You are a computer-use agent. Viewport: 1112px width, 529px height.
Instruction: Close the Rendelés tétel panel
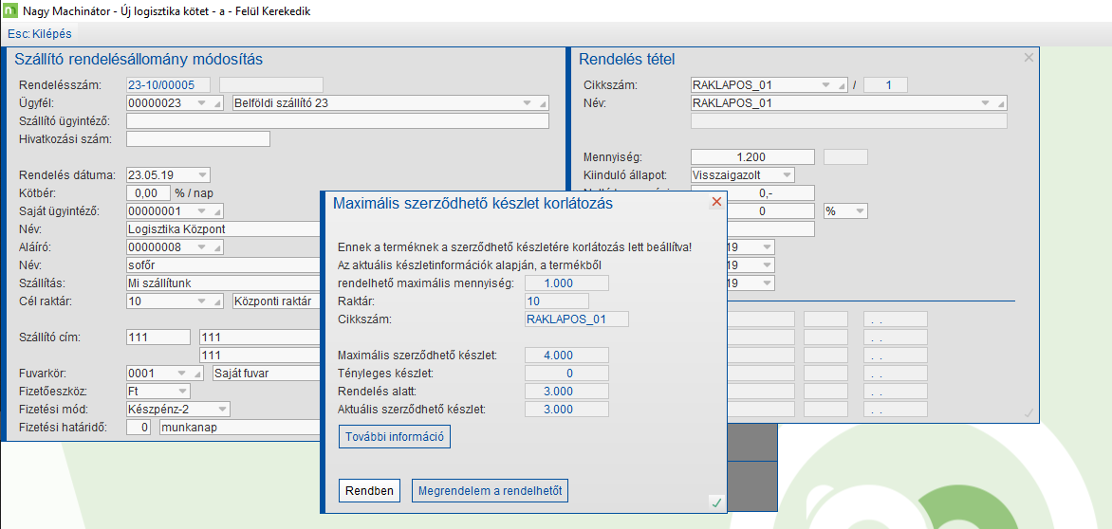pyautogui.click(x=1029, y=58)
